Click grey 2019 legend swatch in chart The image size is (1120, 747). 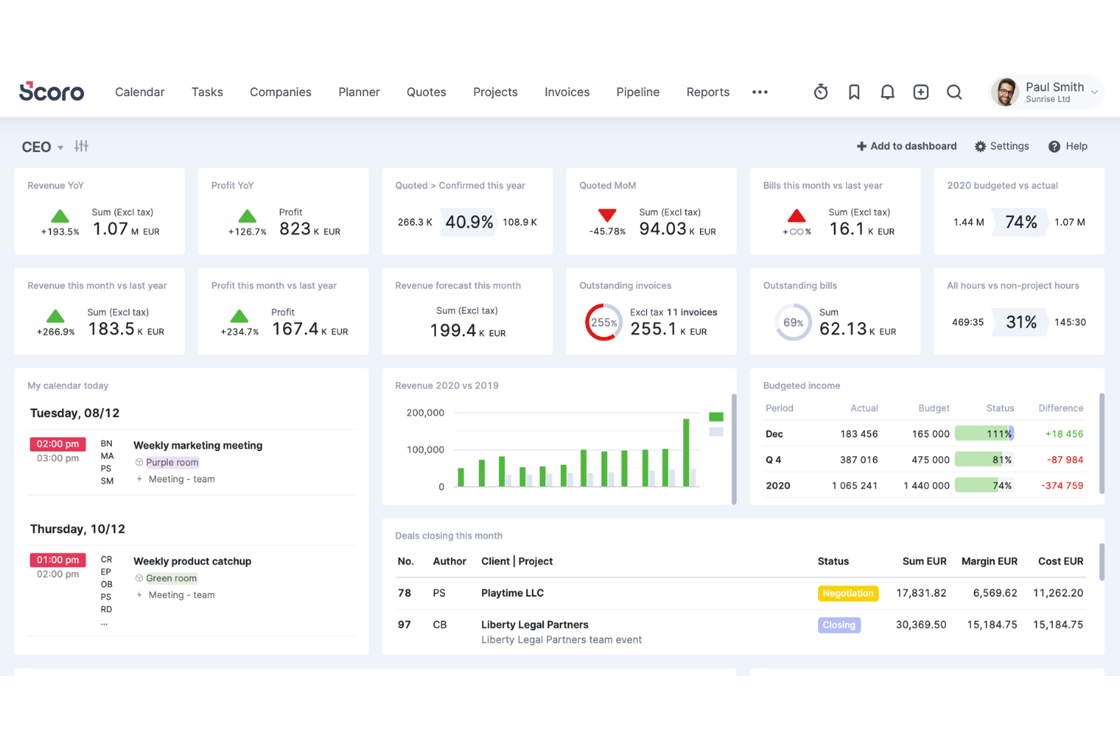tap(716, 432)
